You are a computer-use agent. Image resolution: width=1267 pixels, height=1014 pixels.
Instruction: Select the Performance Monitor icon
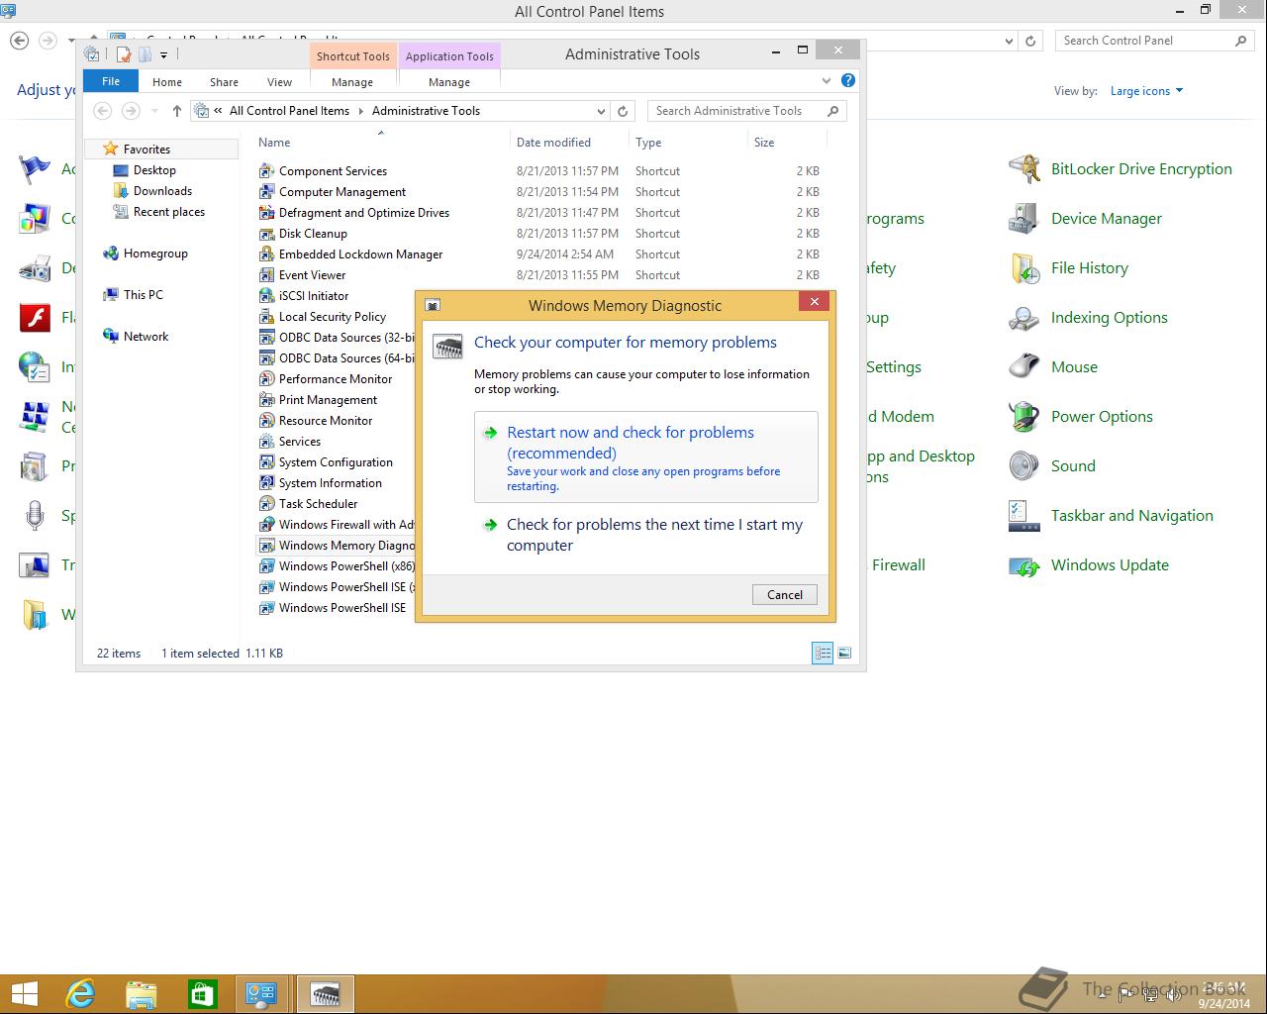point(266,379)
